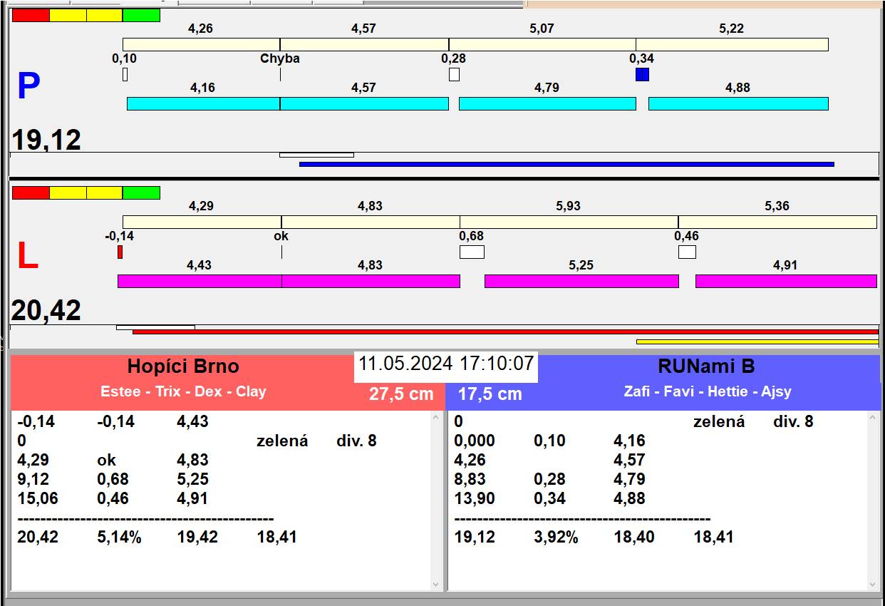885x606 pixels.
Task: Click the red start light in lane L
Action: 31,192
